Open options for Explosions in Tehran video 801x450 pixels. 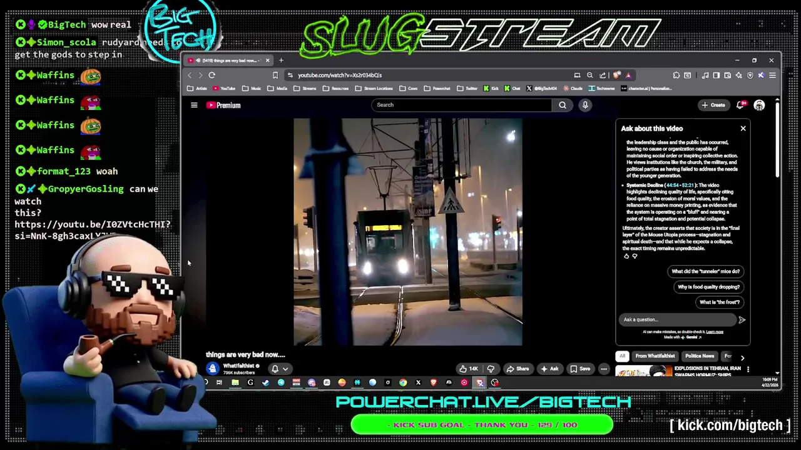tap(748, 369)
